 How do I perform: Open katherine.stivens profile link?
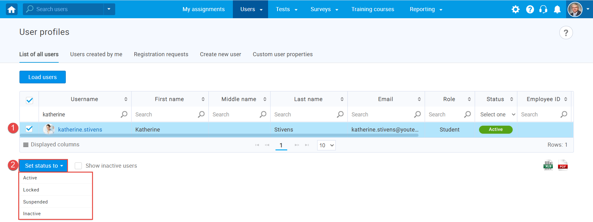coord(80,130)
